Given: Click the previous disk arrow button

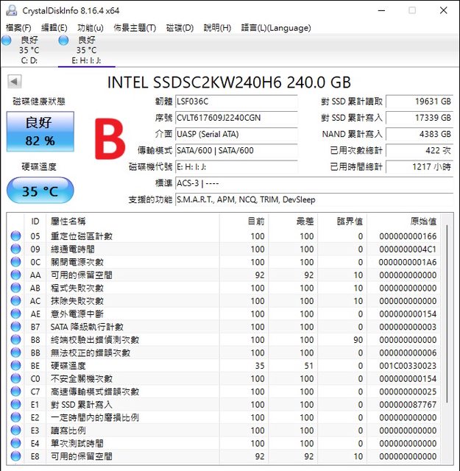Looking at the screenshot, I should 15,82.
